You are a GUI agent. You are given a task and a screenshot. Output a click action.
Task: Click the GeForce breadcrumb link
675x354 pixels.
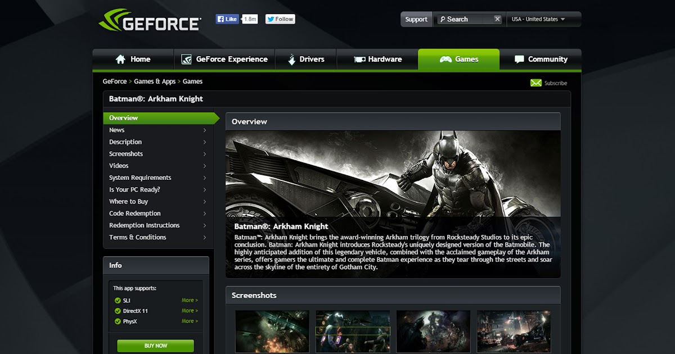point(115,81)
